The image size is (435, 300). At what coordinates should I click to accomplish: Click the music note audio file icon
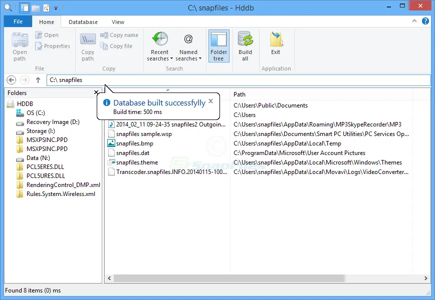pos(111,124)
